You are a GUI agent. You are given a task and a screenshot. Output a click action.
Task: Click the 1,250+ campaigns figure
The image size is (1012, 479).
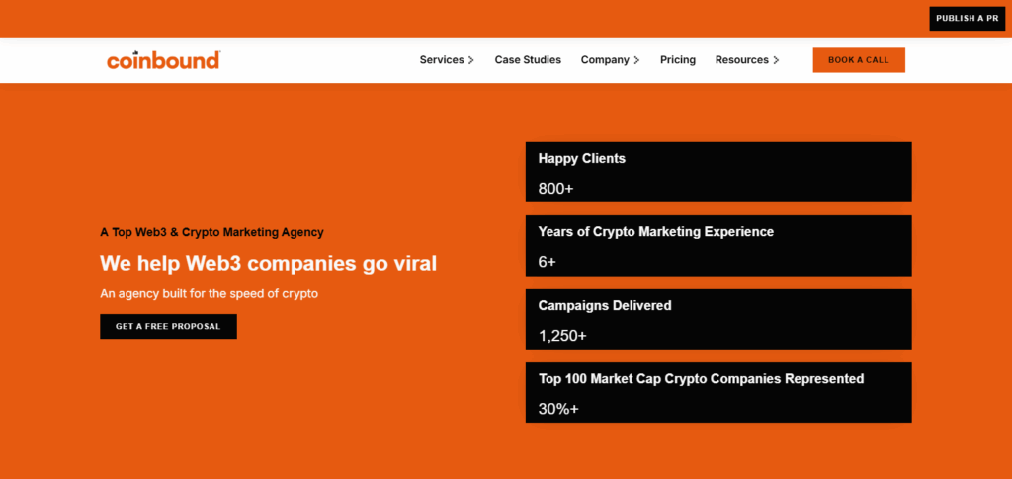(562, 336)
